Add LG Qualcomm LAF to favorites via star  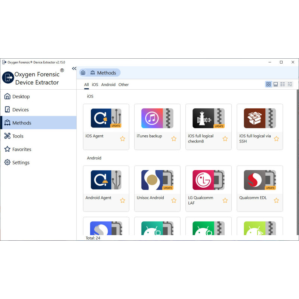(x=225, y=200)
